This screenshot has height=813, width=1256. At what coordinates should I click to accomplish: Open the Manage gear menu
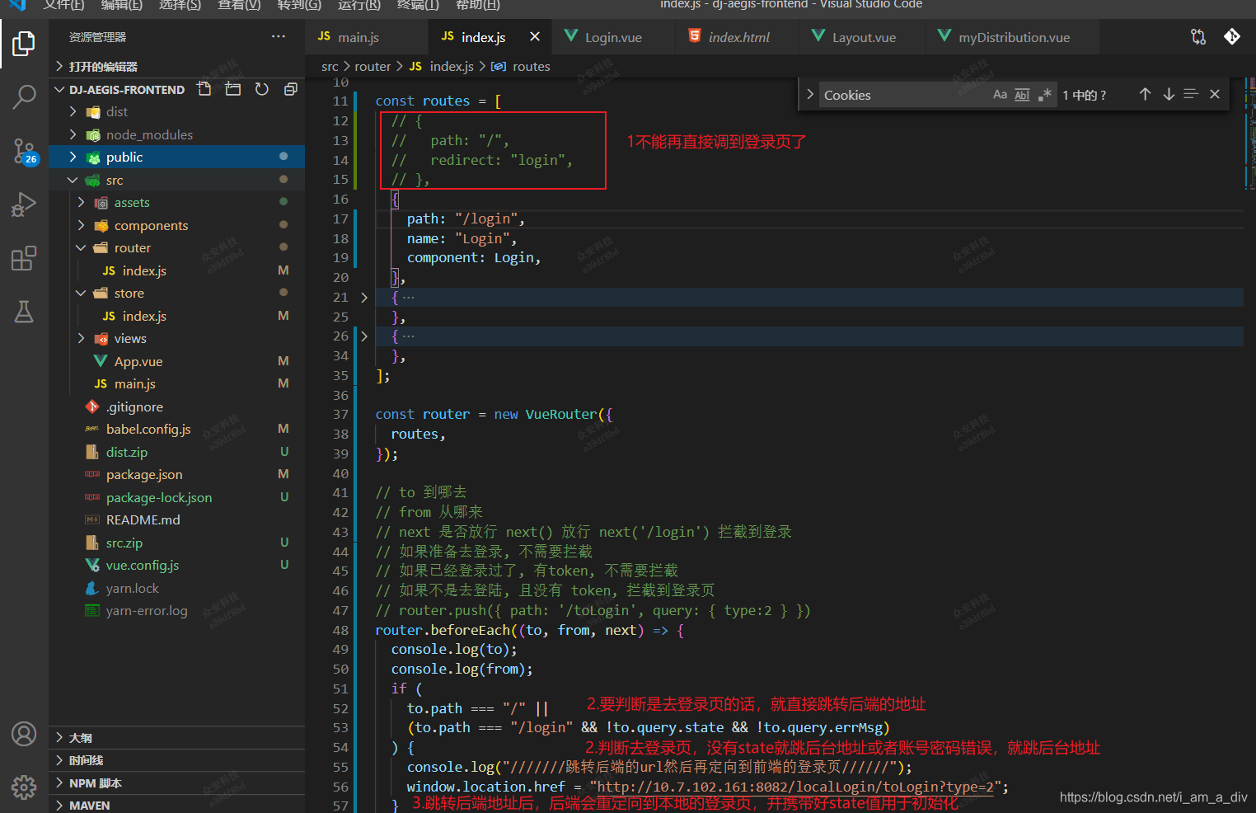click(x=24, y=787)
